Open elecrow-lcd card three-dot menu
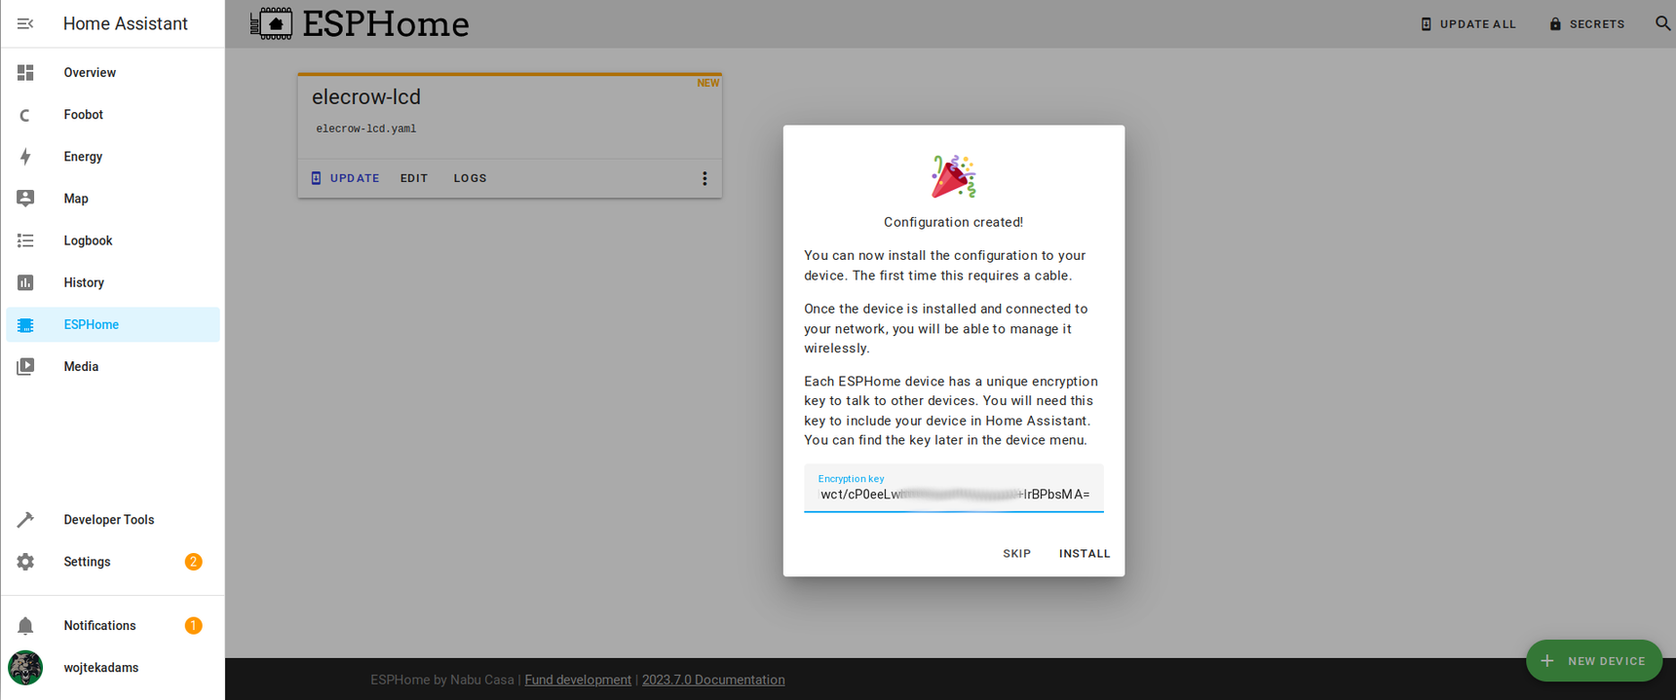 point(705,179)
